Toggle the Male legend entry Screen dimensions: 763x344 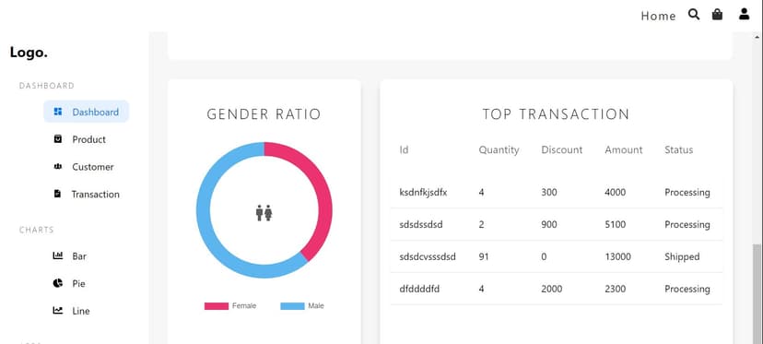click(302, 306)
